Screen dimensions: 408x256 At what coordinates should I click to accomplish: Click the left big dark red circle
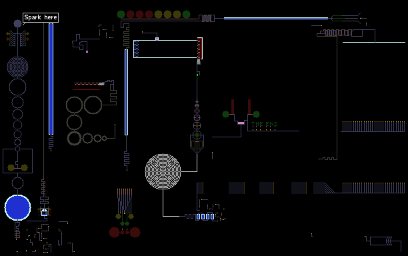[x=114, y=232]
